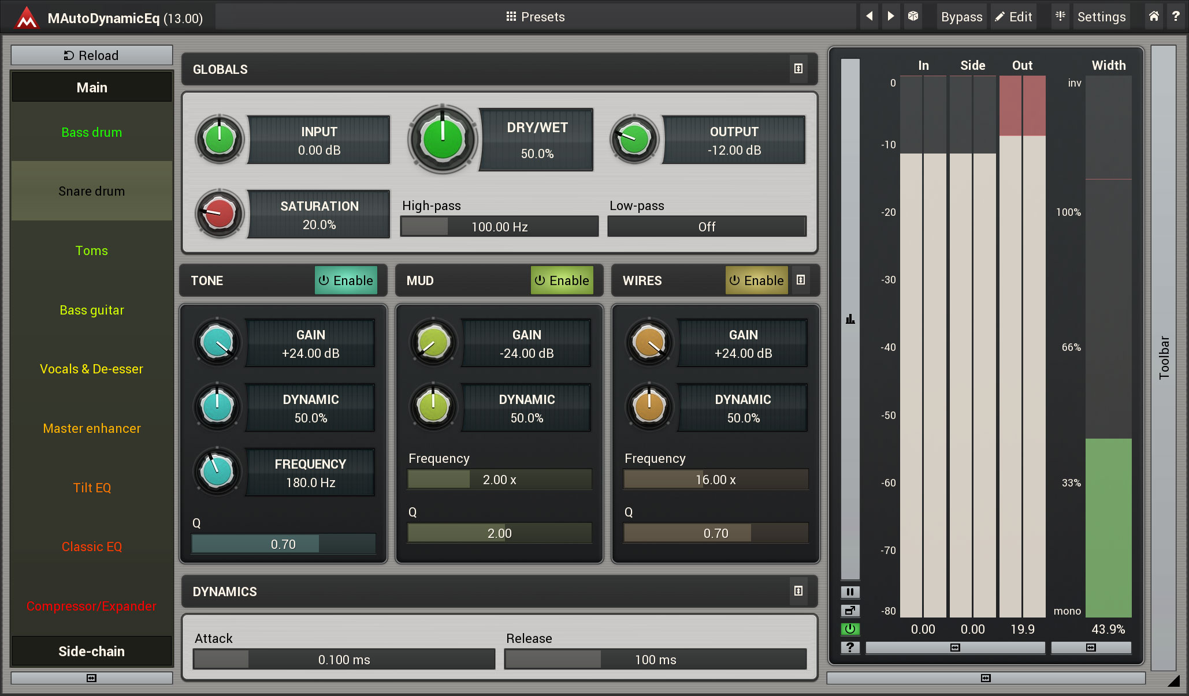Toggle the green meters power button

pos(850,629)
